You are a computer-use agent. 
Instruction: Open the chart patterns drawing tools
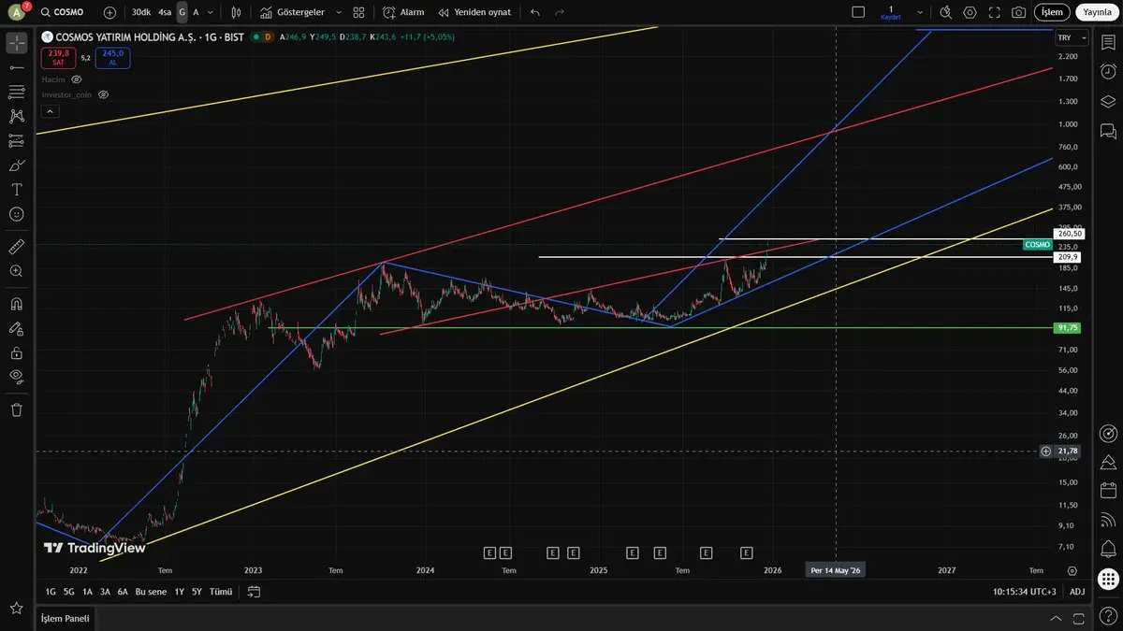coord(16,116)
